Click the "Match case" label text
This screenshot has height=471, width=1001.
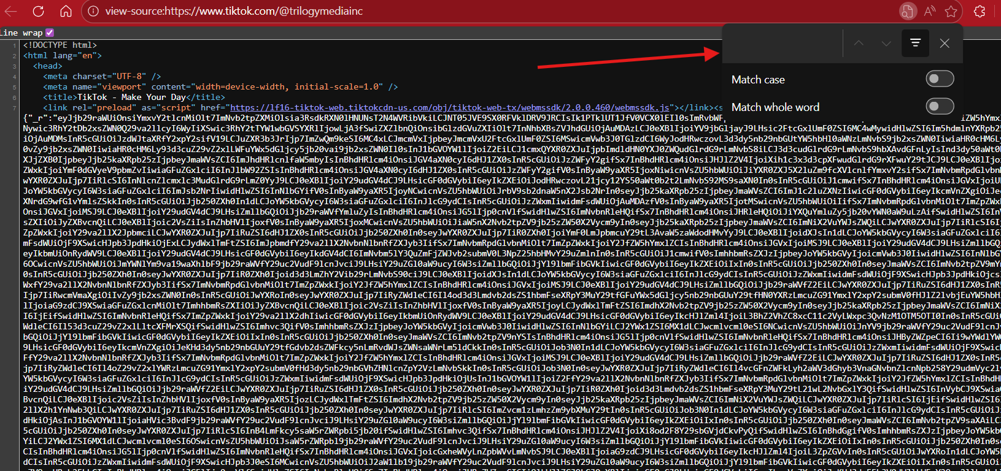pyautogui.click(x=758, y=80)
